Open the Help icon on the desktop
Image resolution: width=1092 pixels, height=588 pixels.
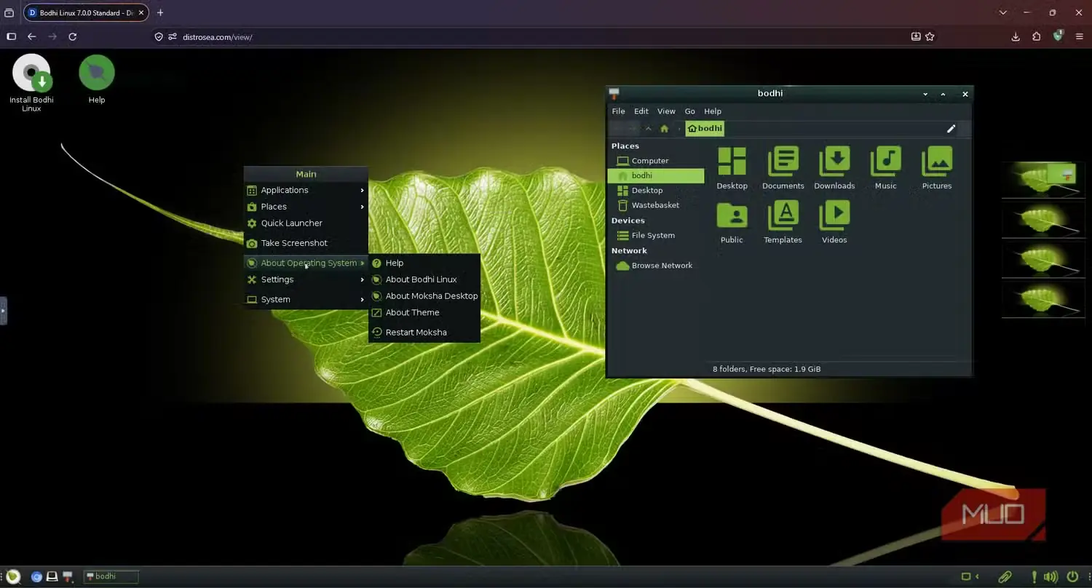[x=97, y=73]
